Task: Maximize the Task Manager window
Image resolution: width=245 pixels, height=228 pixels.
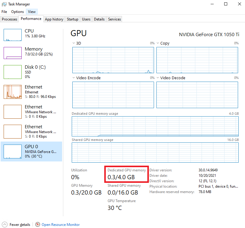Action: [226, 4]
